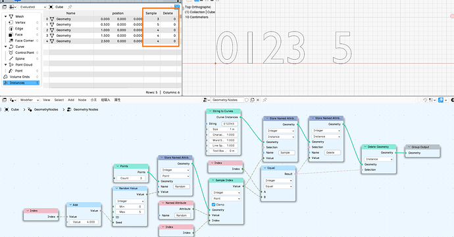Select Control Point domain
Image resolution: width=454 pixels, height=237 pixels.
(24, 53)
